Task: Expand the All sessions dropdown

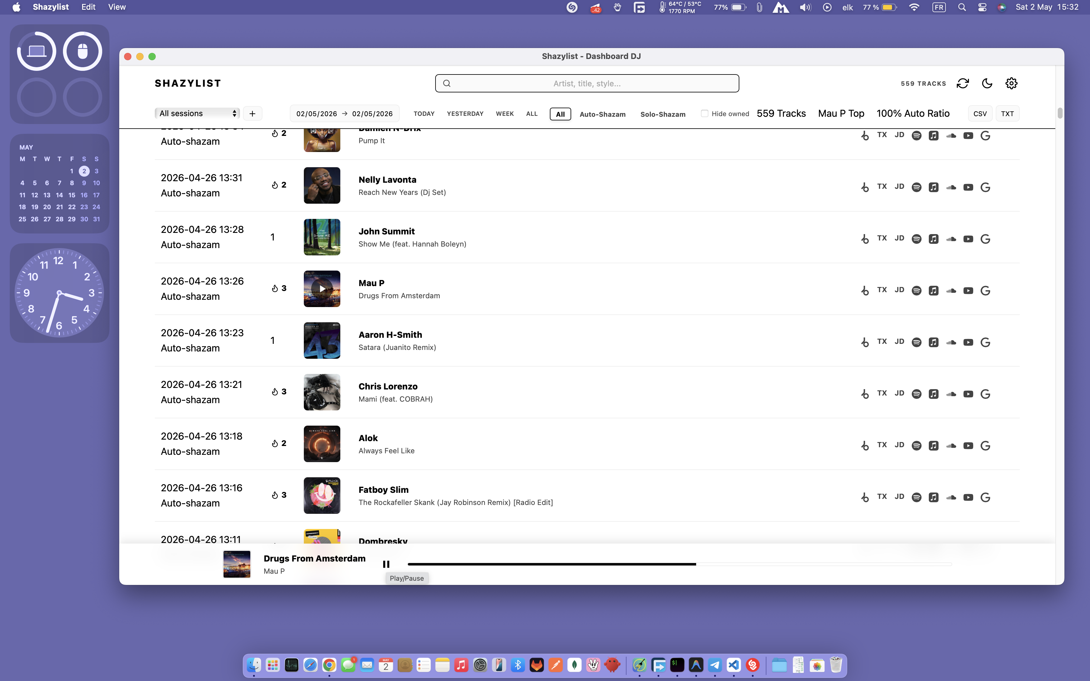Action: click(197, 113)
